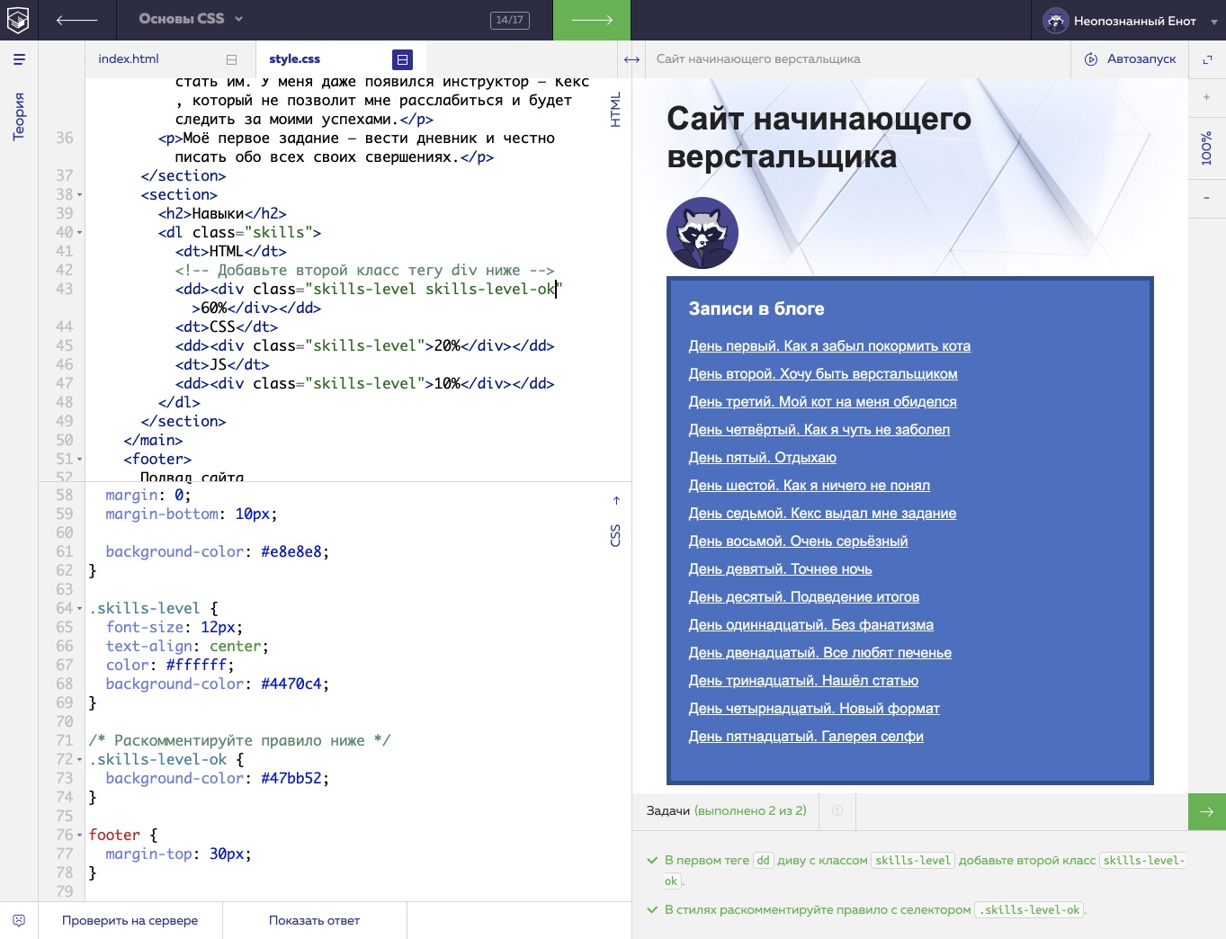Collapse the .skills-level CSS rule fold arrow
1226x939 pixels.
[x=80, y=609]
